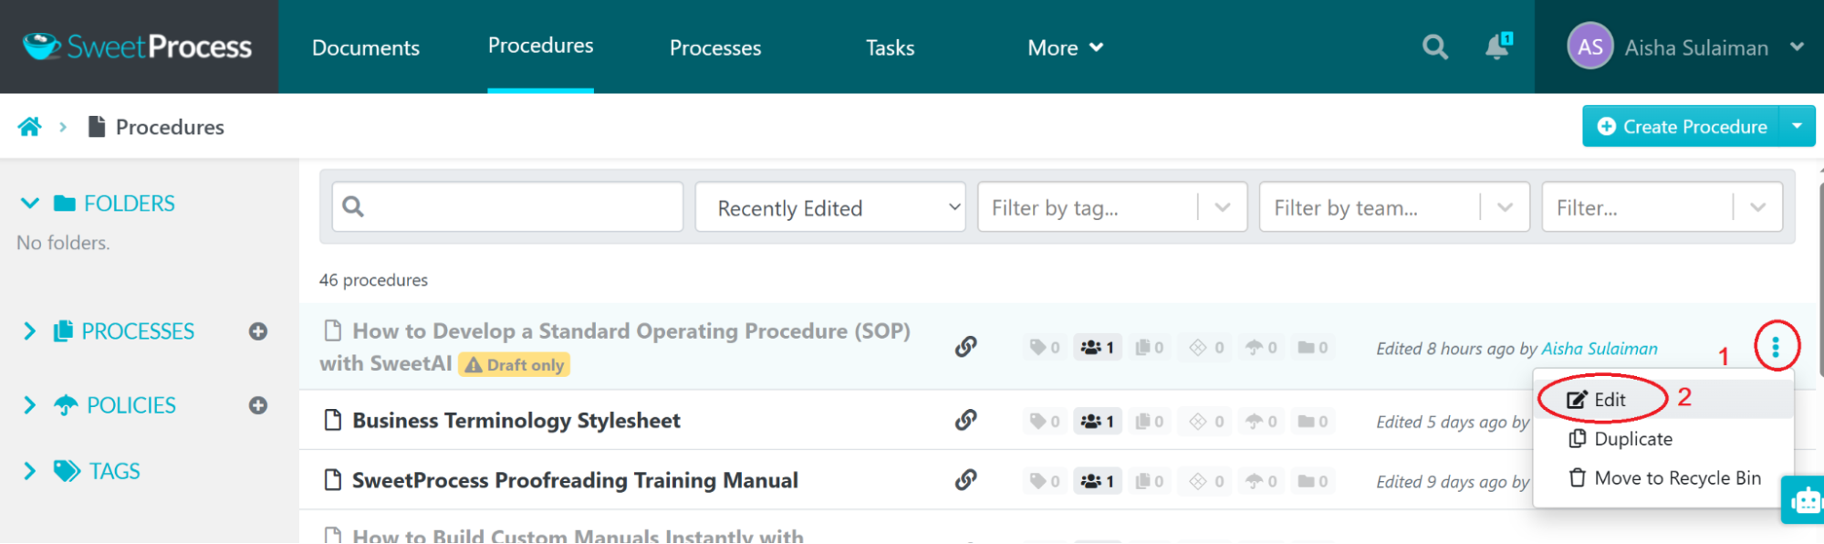Expand the TAGS section
1824x544 pixels.
pos(30,471)
